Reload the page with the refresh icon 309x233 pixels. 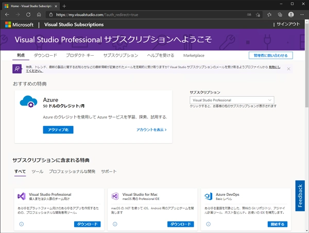coord(28,14)
